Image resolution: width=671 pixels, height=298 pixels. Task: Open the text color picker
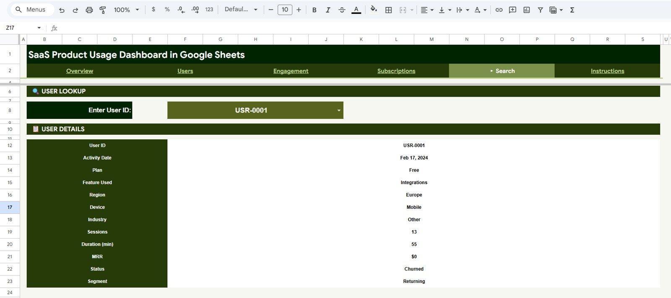click(356, 10)
